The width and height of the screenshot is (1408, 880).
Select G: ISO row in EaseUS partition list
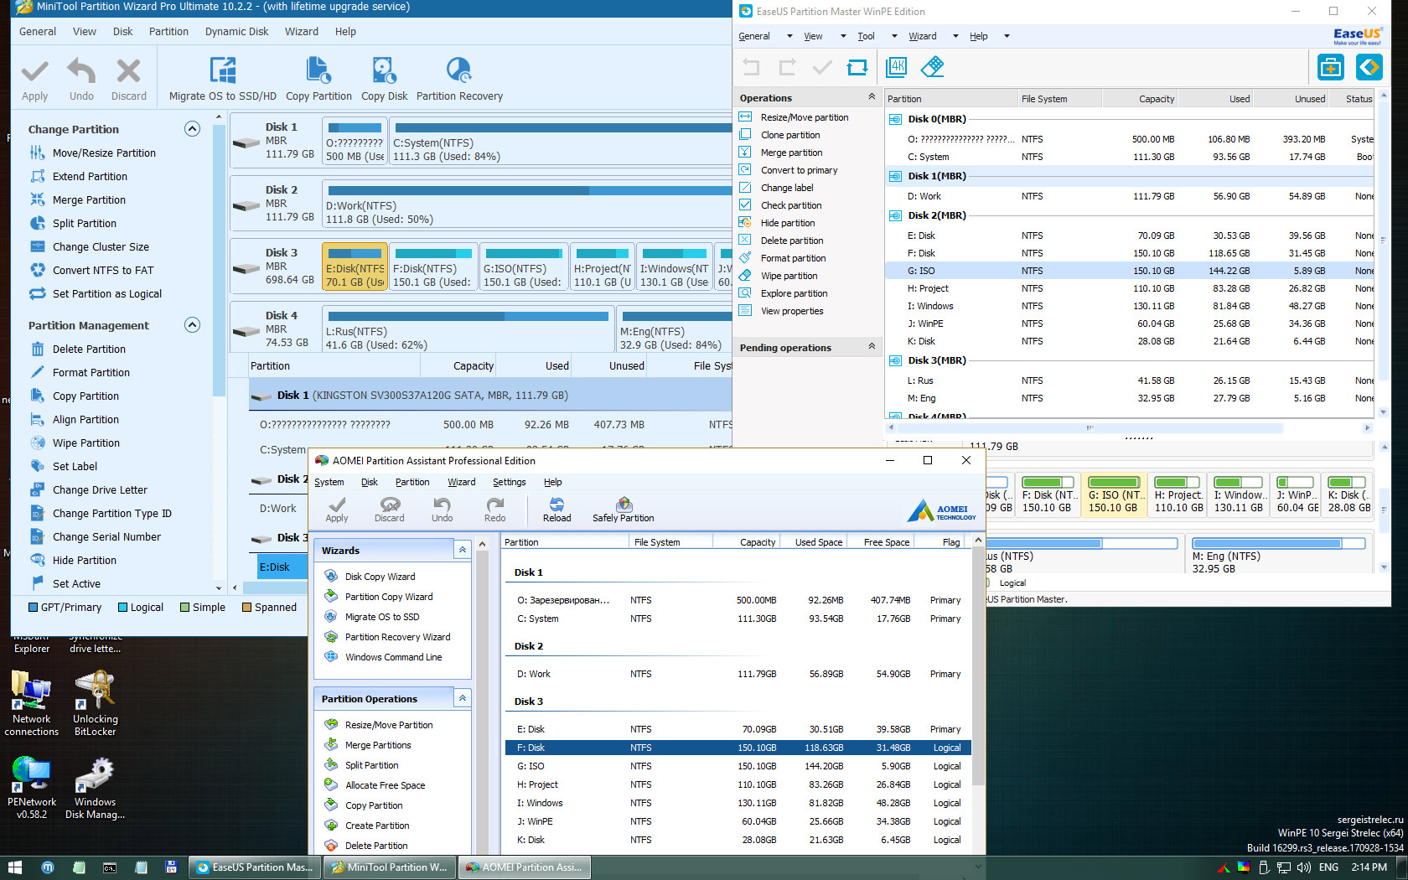(x=1129, y=271)
